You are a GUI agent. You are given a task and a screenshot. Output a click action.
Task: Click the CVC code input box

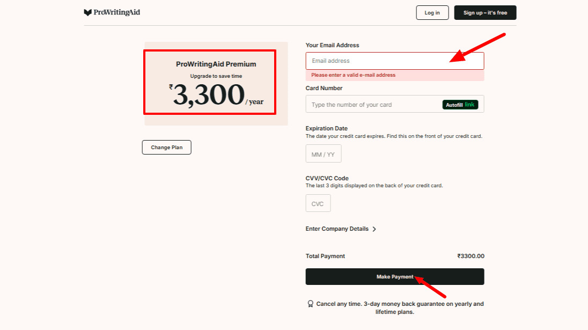click(318, 204)
